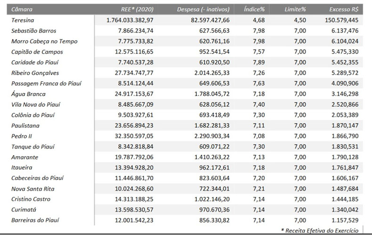Click the Receita Efetiva do Exercício footnote
This screenshot has width=372, height=235.
321,230
